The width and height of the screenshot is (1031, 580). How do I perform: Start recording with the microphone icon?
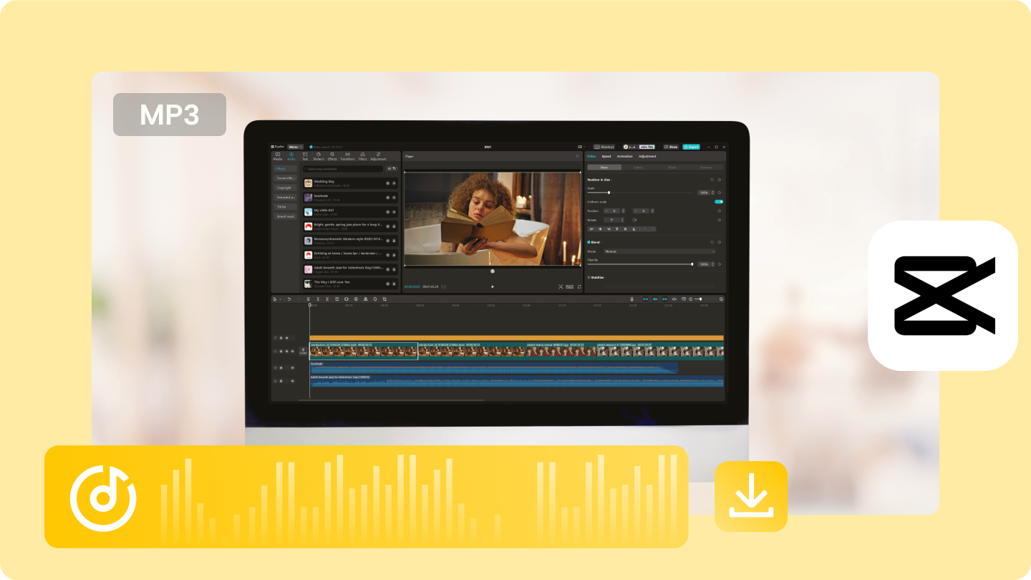pos(631,299)
